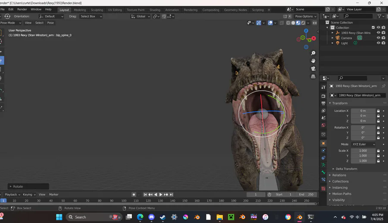Expand the Camera item in outliner

pyautogui.click(x=332, y=38)
